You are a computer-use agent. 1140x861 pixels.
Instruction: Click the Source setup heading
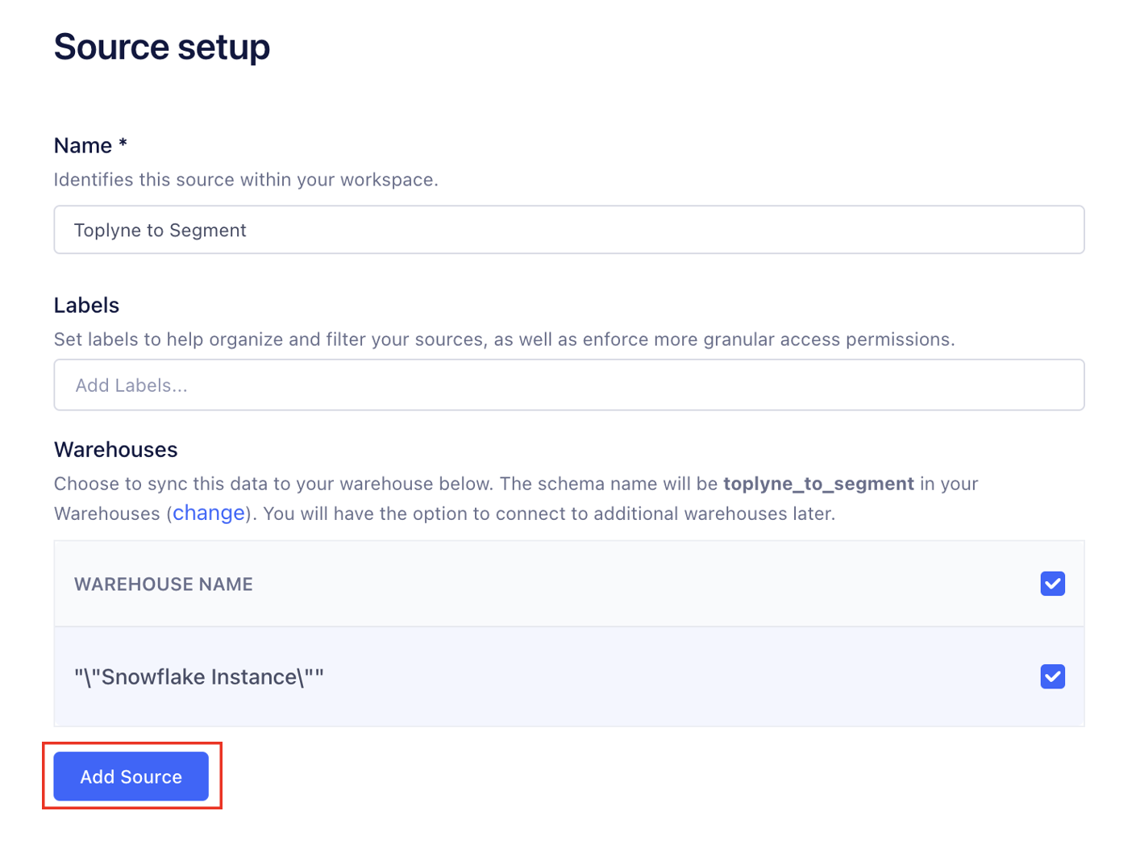click(x=162, y=47)
